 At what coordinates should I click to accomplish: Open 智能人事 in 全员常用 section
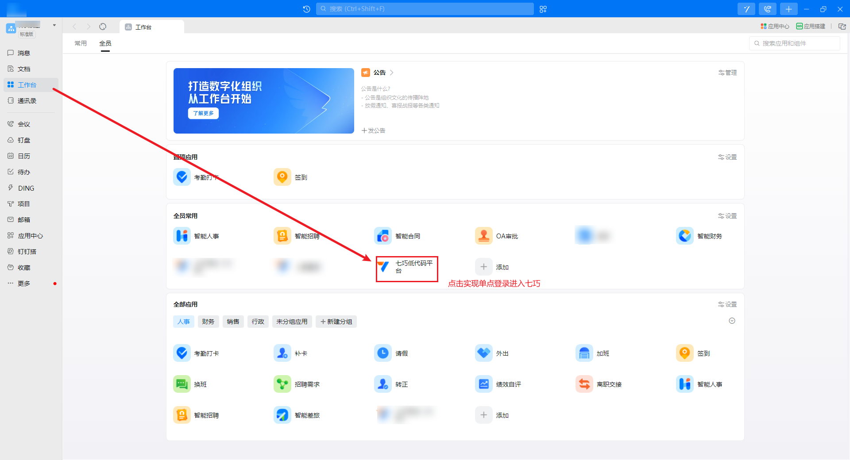tap(182, 236)
